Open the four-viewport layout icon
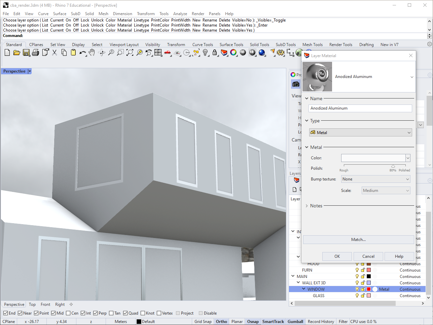This screenshot has width=433, height=325. [x=158, y=52]
